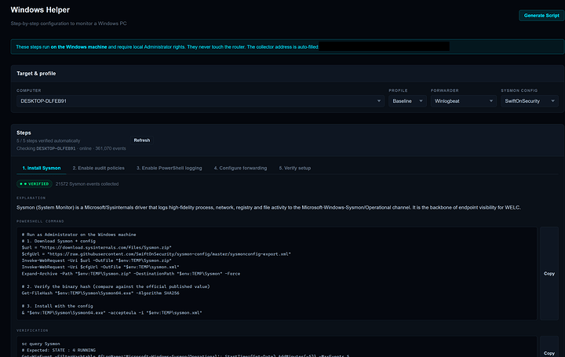The height and width of the screenshot is (357, 565).
Task: Click the Generate Script button
Action: 541,16
